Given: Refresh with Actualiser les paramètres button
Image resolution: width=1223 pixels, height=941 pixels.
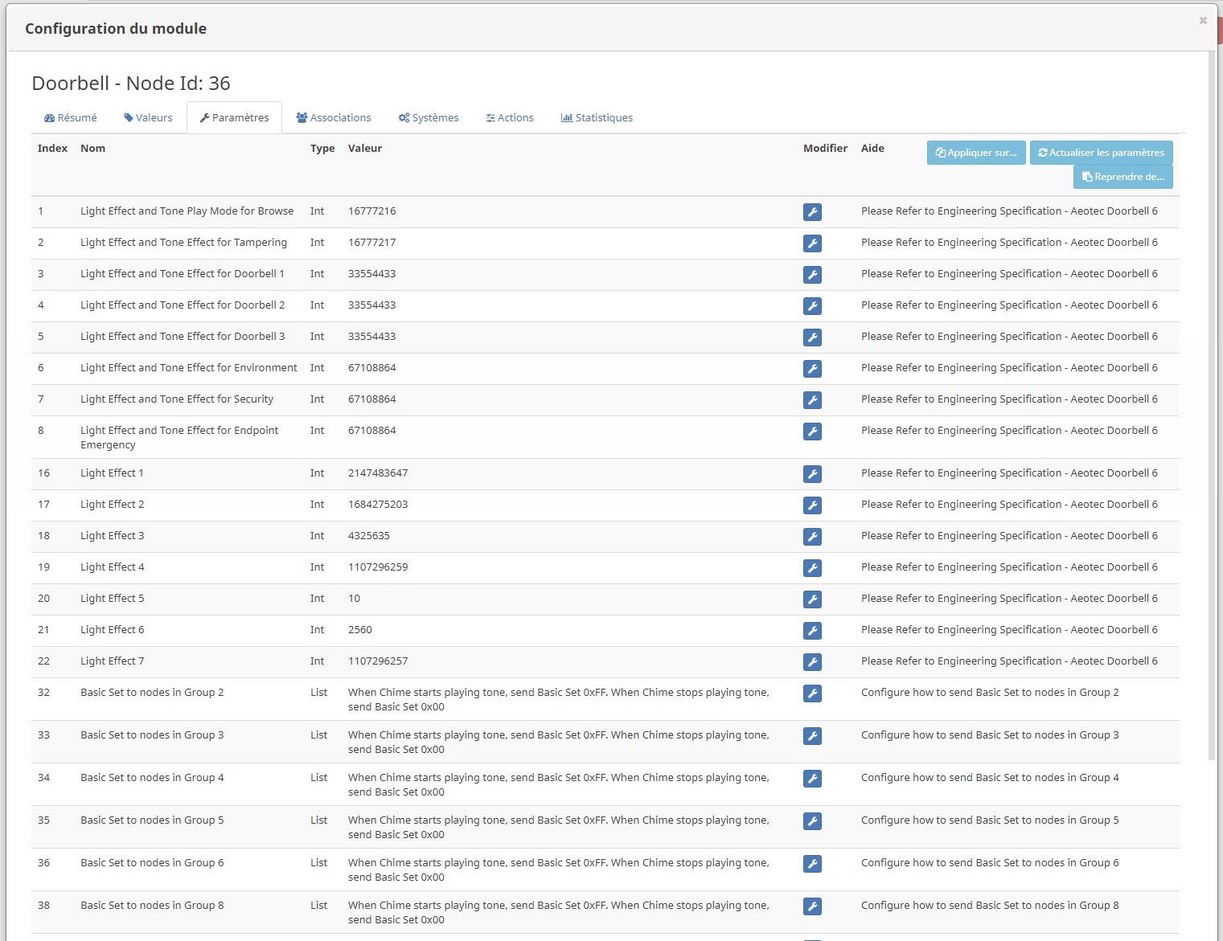Looking at the screenshot, I should pos(1101,153).
